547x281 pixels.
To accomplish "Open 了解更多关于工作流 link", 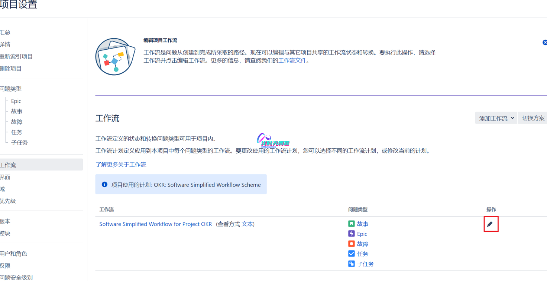I will click(121, 165).
